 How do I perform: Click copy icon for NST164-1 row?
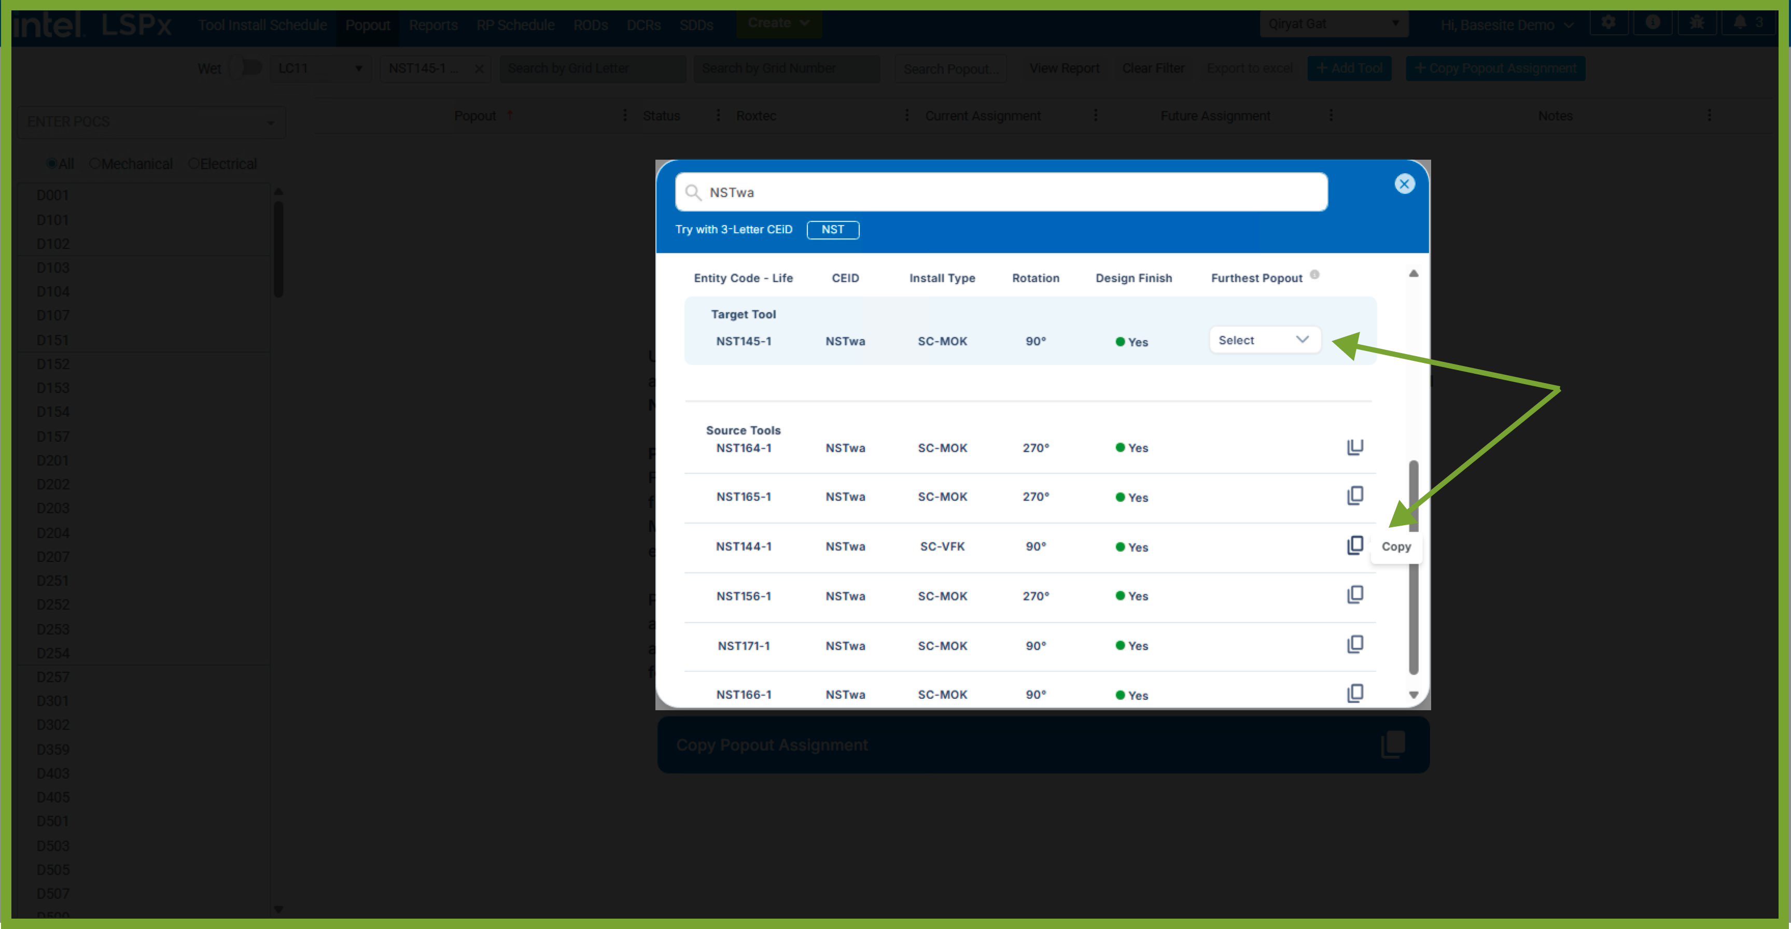coord(1354,447)
